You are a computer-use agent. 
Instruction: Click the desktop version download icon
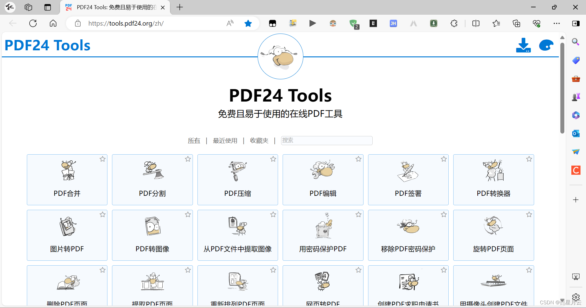523,45
